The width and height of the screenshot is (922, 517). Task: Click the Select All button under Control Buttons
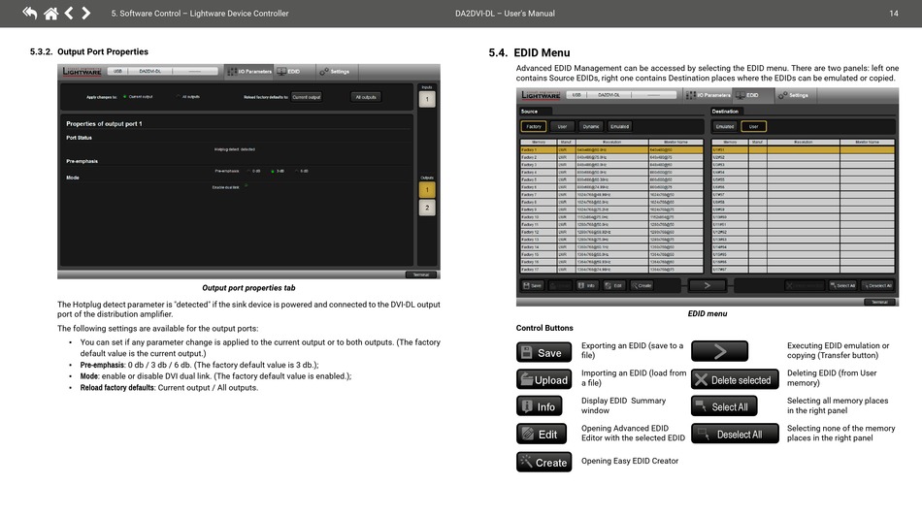(x=734, y=406)
